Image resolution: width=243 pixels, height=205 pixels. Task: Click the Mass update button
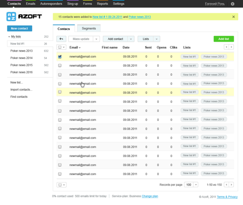click(81, 39)
